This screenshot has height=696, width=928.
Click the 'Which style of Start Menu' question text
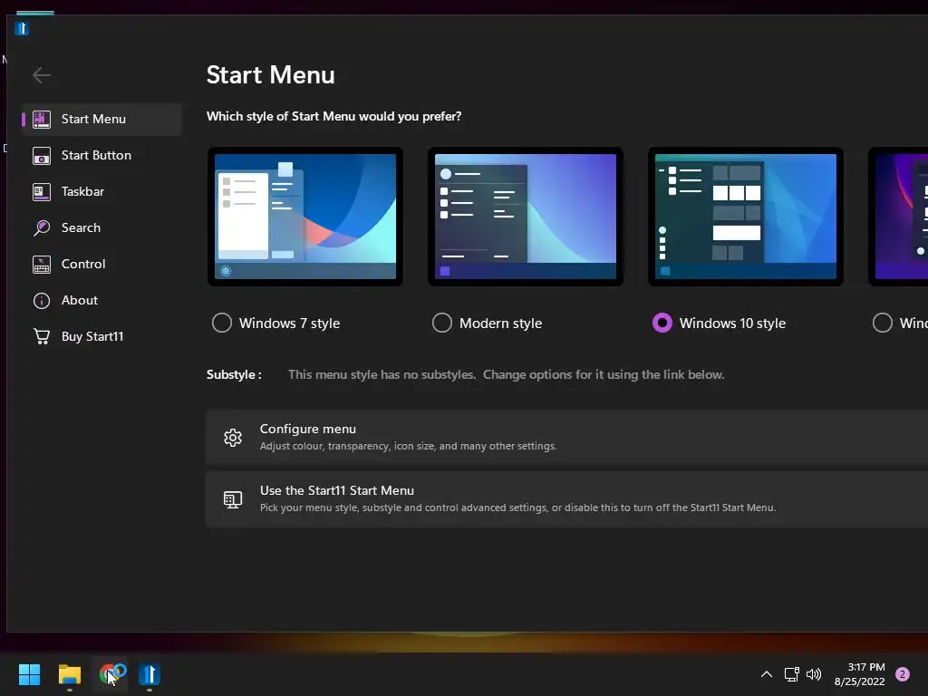333,116
